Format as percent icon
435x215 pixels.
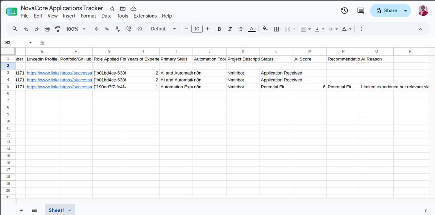click(107, 29)
